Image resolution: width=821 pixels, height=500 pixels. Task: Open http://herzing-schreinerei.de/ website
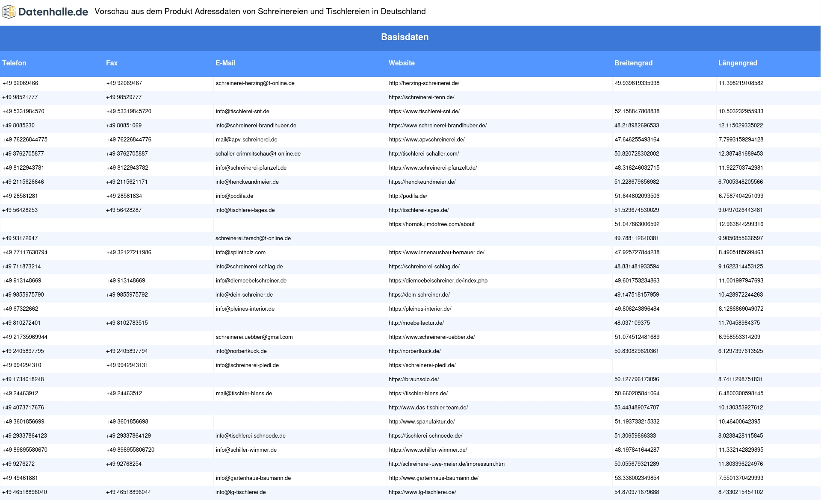424,83
